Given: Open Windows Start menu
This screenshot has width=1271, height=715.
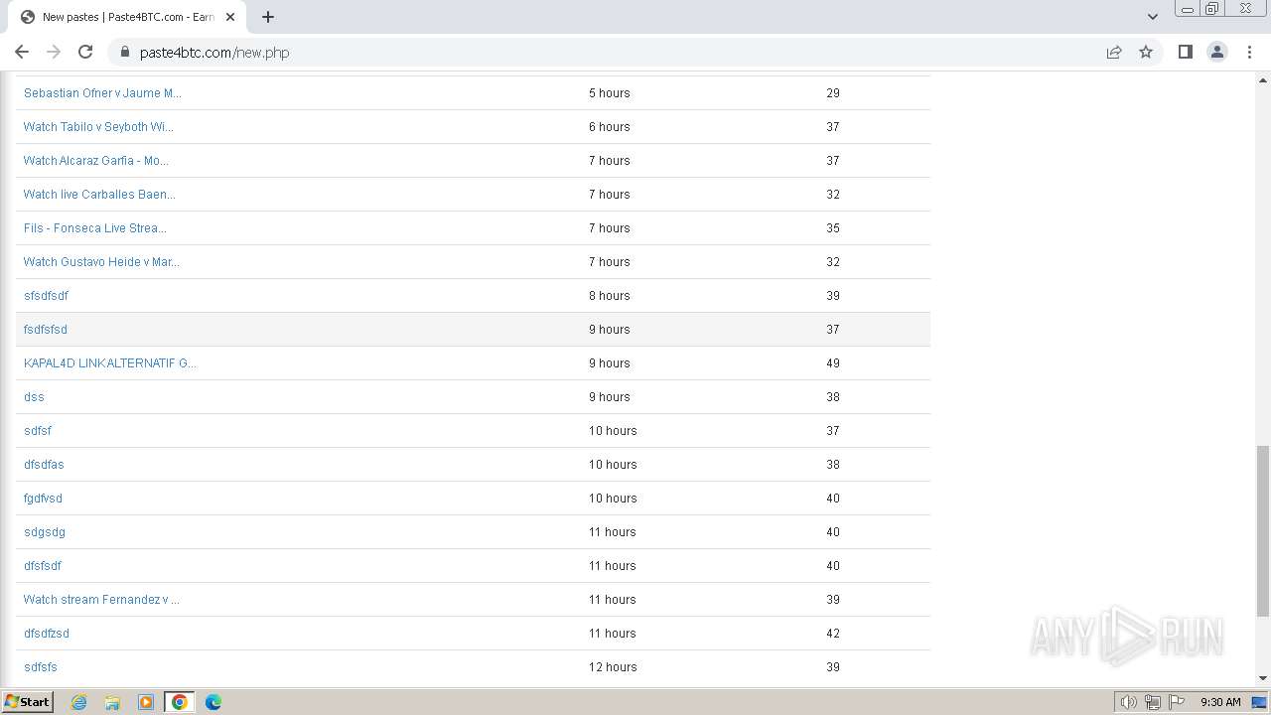Looking at the screenshot, I should click(x=28, y=701).
